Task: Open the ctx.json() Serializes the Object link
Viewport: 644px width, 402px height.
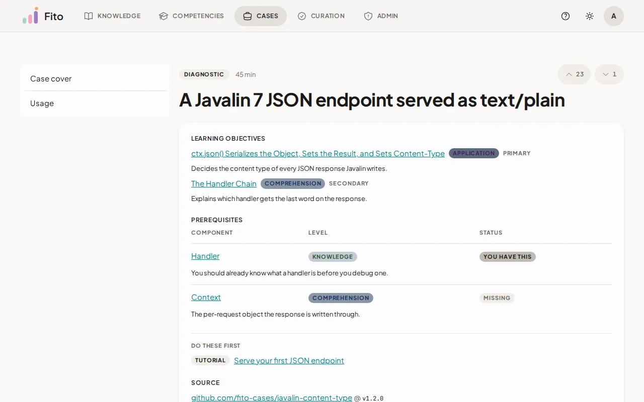Action: click(318, 154)
